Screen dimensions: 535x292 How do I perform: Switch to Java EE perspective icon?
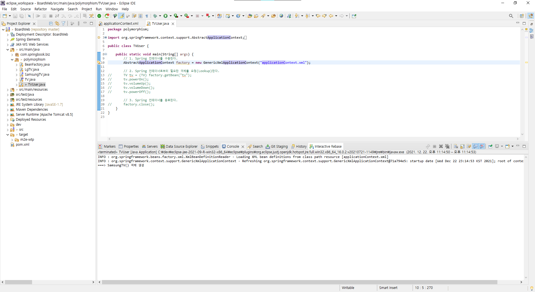tap(531, 16)
